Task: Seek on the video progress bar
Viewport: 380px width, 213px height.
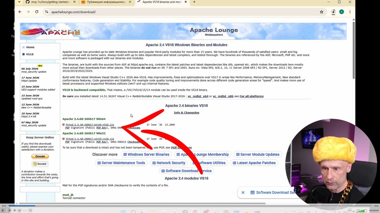Action: tap(190, 206)
